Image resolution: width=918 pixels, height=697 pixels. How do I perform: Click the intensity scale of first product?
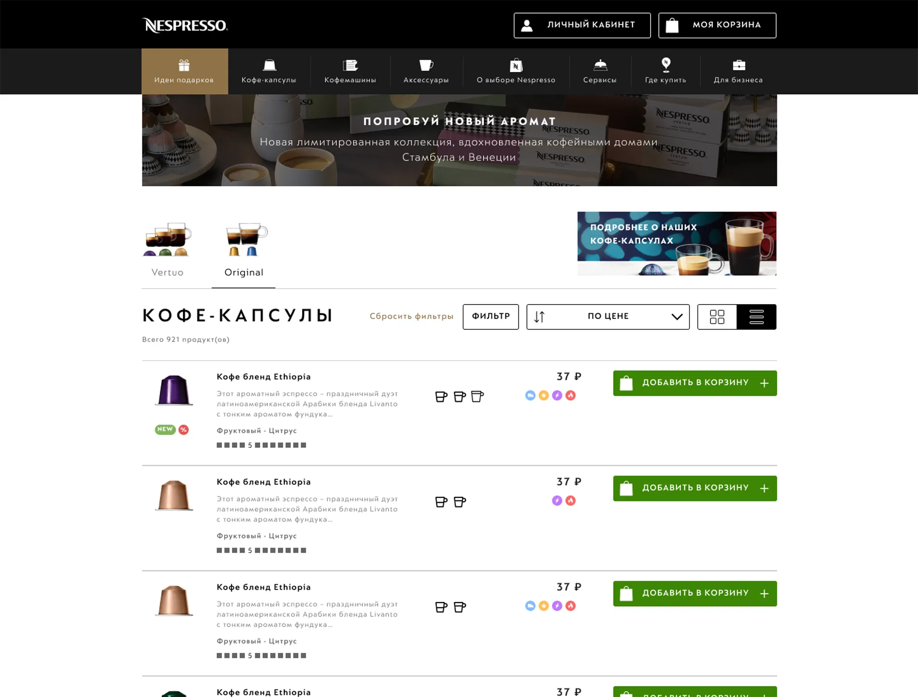coord(261,445)
